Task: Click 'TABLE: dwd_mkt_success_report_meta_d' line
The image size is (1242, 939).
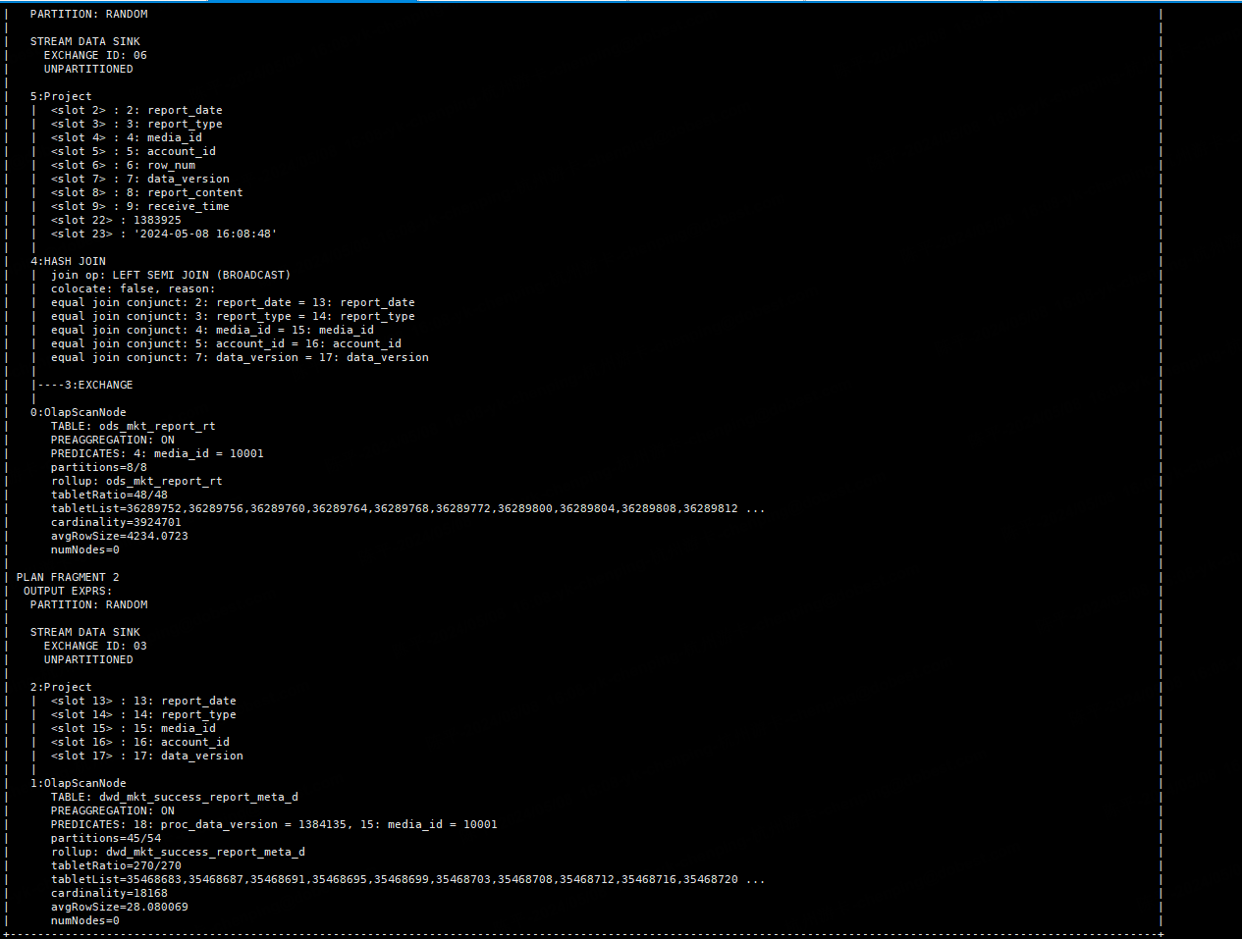Action: coord(175,797)
